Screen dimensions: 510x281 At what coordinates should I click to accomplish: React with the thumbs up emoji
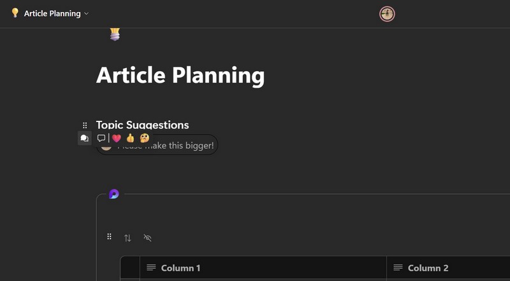(131, 138)
